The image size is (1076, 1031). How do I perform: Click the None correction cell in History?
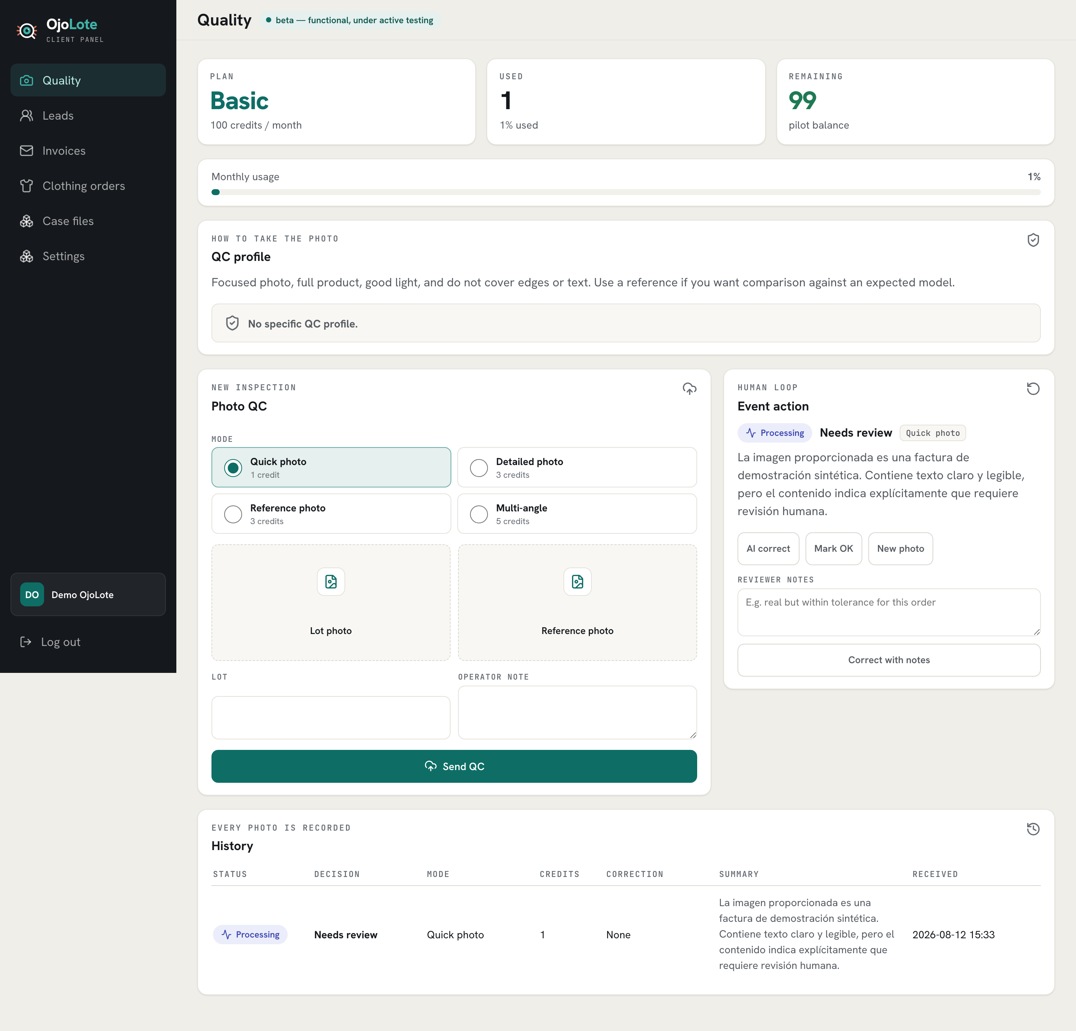618,935
